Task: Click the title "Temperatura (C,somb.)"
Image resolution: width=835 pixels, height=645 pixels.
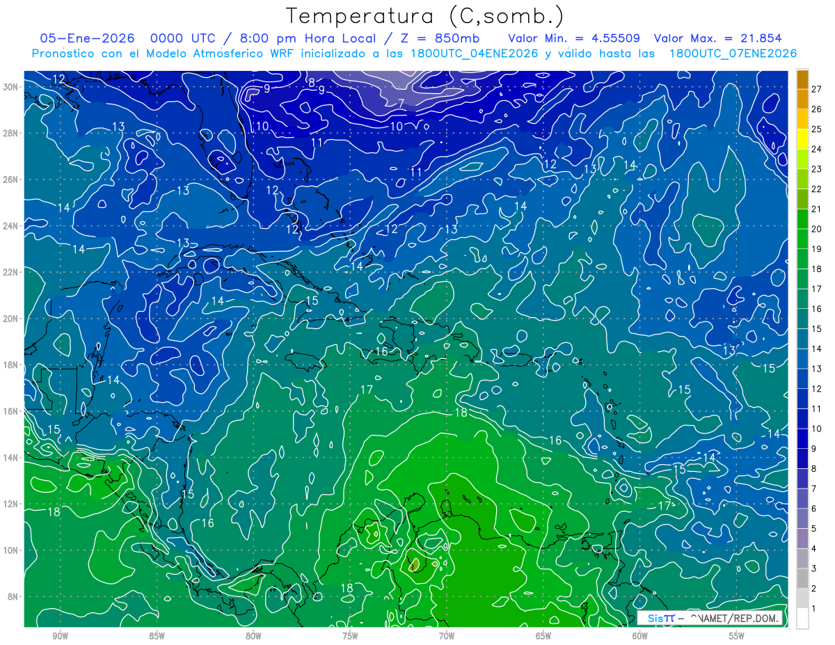Action: click(425, 16)
